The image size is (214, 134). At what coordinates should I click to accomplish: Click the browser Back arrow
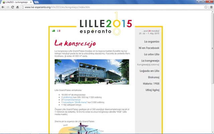pos(3,7)
